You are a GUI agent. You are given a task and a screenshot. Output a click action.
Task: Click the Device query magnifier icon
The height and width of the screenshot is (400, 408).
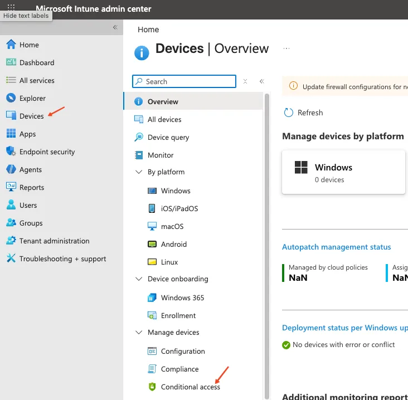coord(139,137)
